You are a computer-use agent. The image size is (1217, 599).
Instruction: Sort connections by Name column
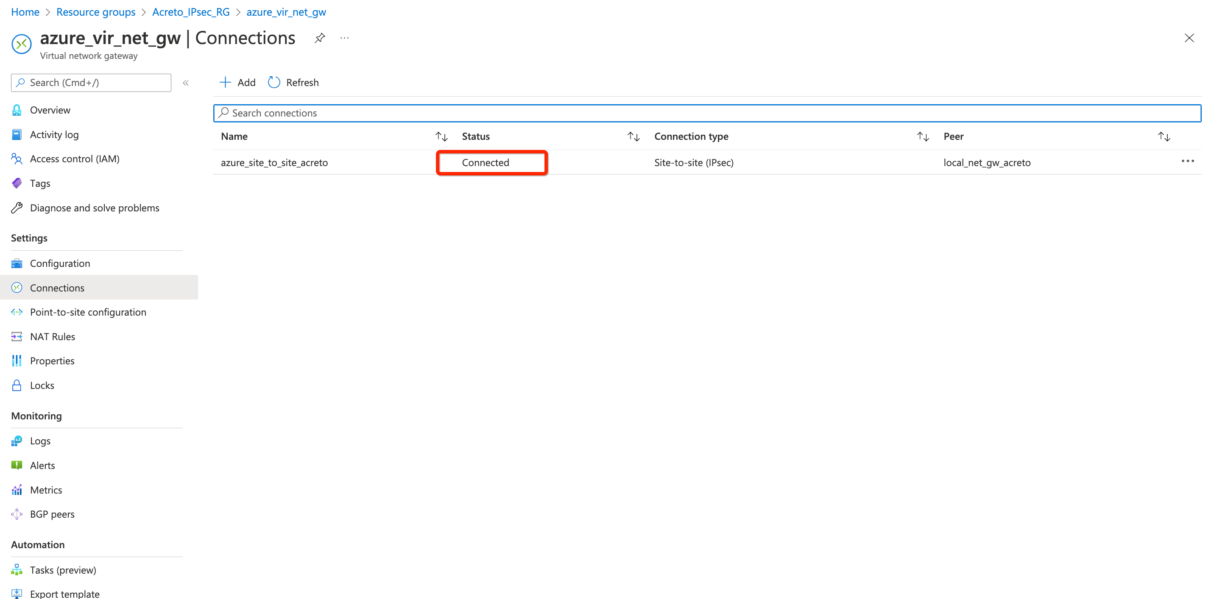pos(441,136)
